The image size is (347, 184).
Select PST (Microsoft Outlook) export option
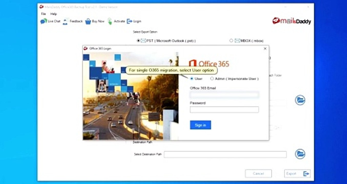click(x=138, y=41)
